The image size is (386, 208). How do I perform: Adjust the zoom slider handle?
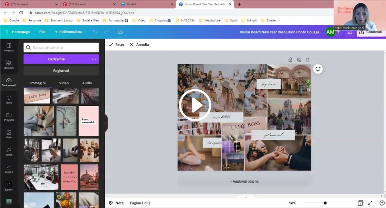(325, 203)
